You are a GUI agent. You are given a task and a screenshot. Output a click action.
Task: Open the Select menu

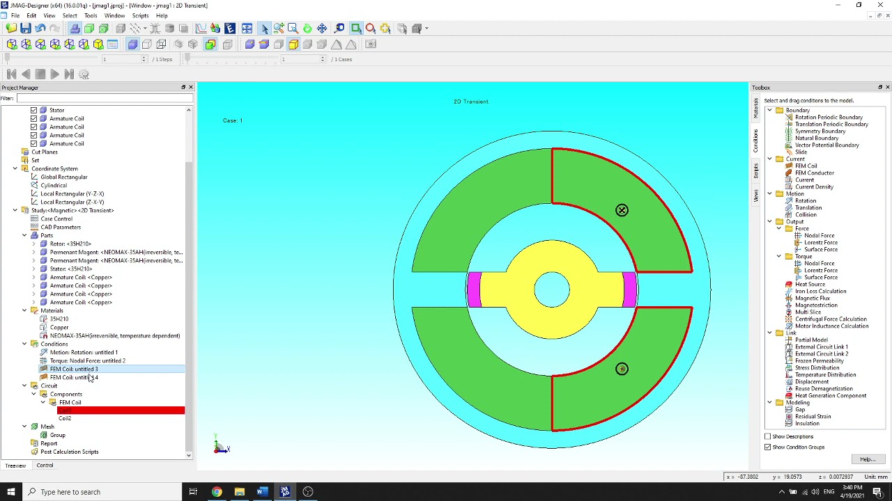(70, 15)
